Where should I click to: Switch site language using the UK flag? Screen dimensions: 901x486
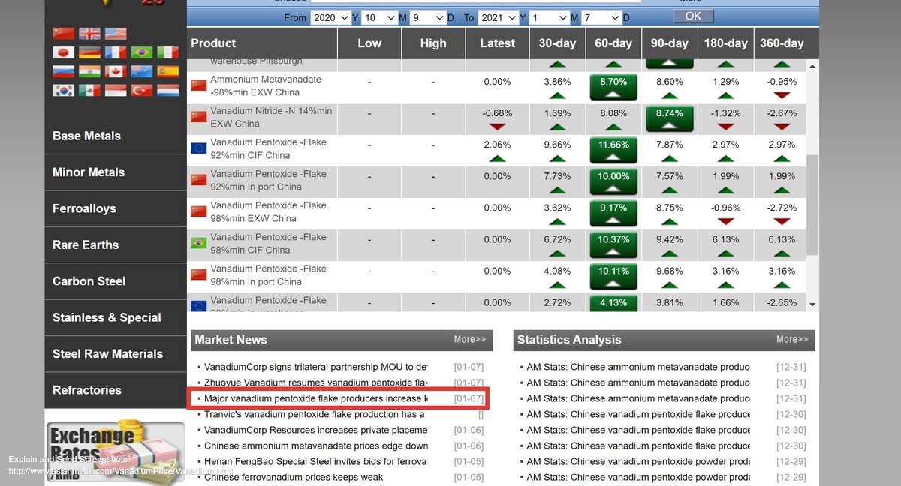pyautogui.click(x=89, y=33)
